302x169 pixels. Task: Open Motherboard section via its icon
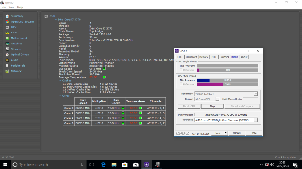[7, 38]
